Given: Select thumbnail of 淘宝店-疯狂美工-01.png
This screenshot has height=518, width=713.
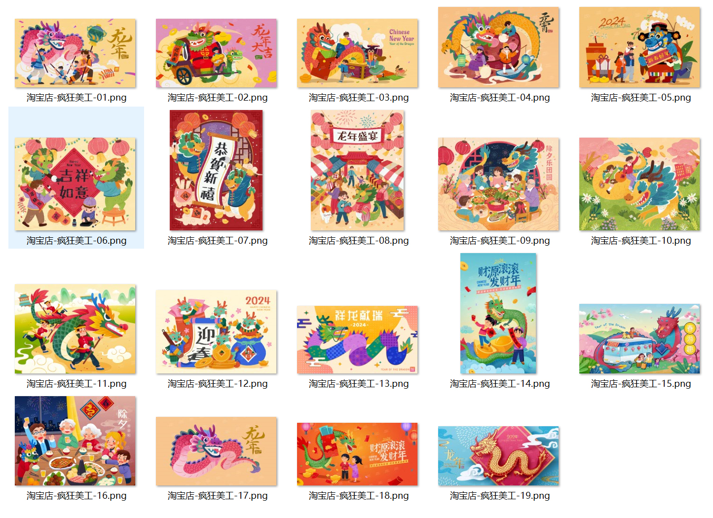Looking at the screenshot, I should [x=75, y=53].
